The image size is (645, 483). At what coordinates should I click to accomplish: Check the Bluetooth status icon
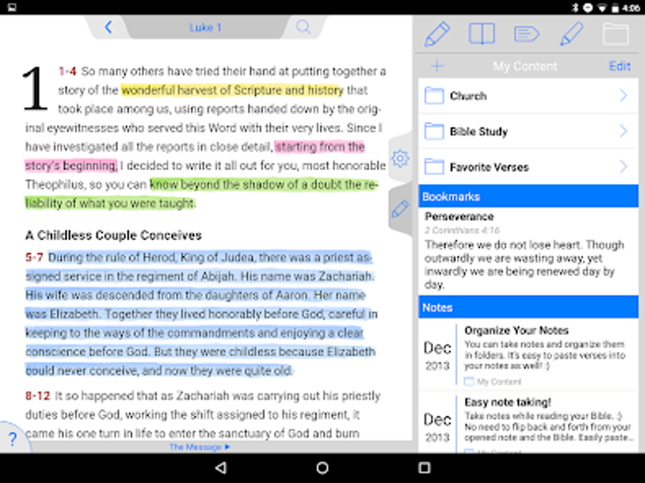tap(575, 8)
